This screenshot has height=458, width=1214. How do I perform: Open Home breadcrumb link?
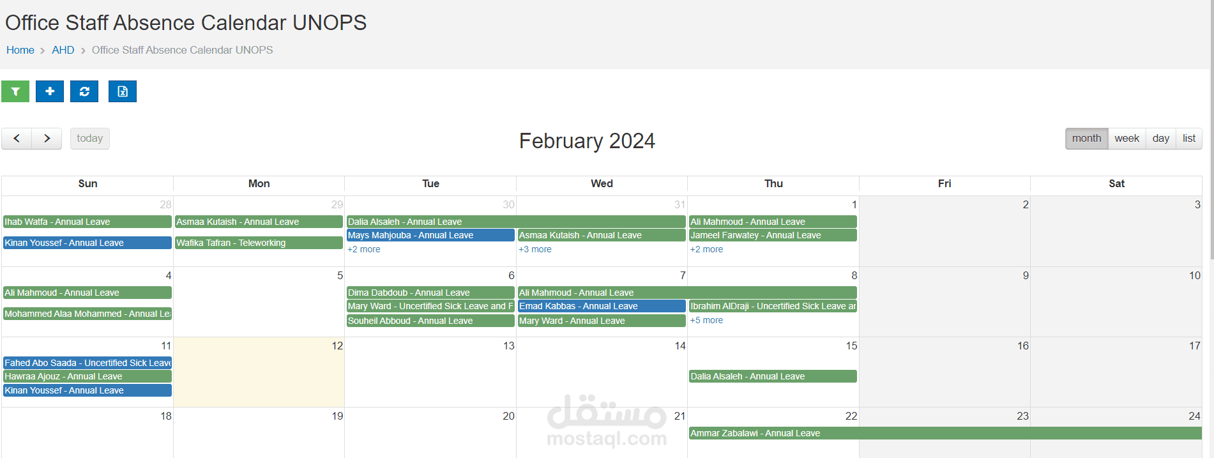point(20,50)
